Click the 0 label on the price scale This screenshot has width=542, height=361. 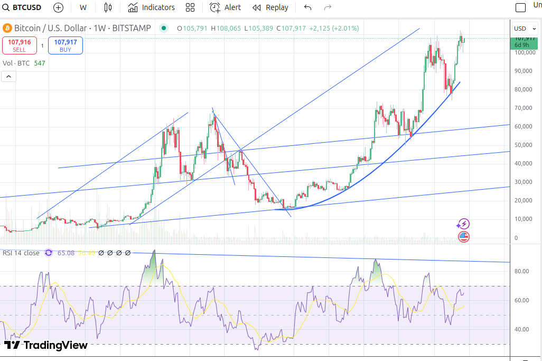coord(516,238)
